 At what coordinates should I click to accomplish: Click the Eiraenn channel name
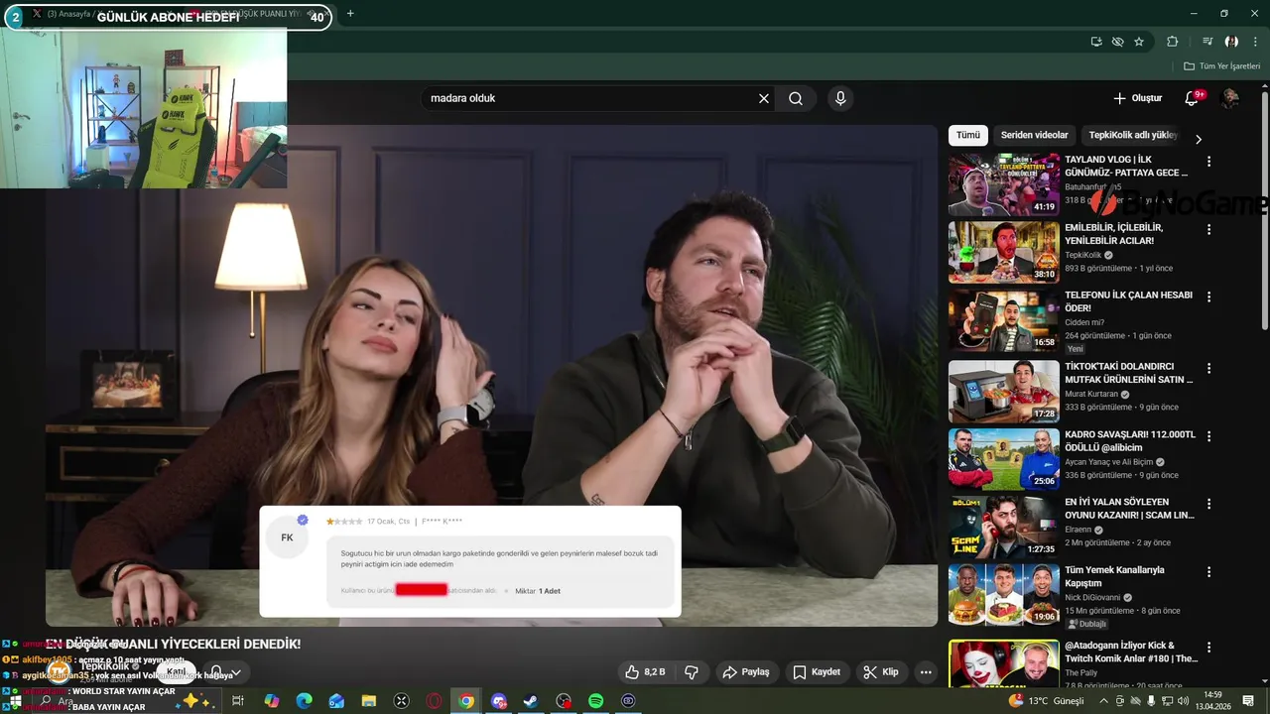coord(1079,530)
